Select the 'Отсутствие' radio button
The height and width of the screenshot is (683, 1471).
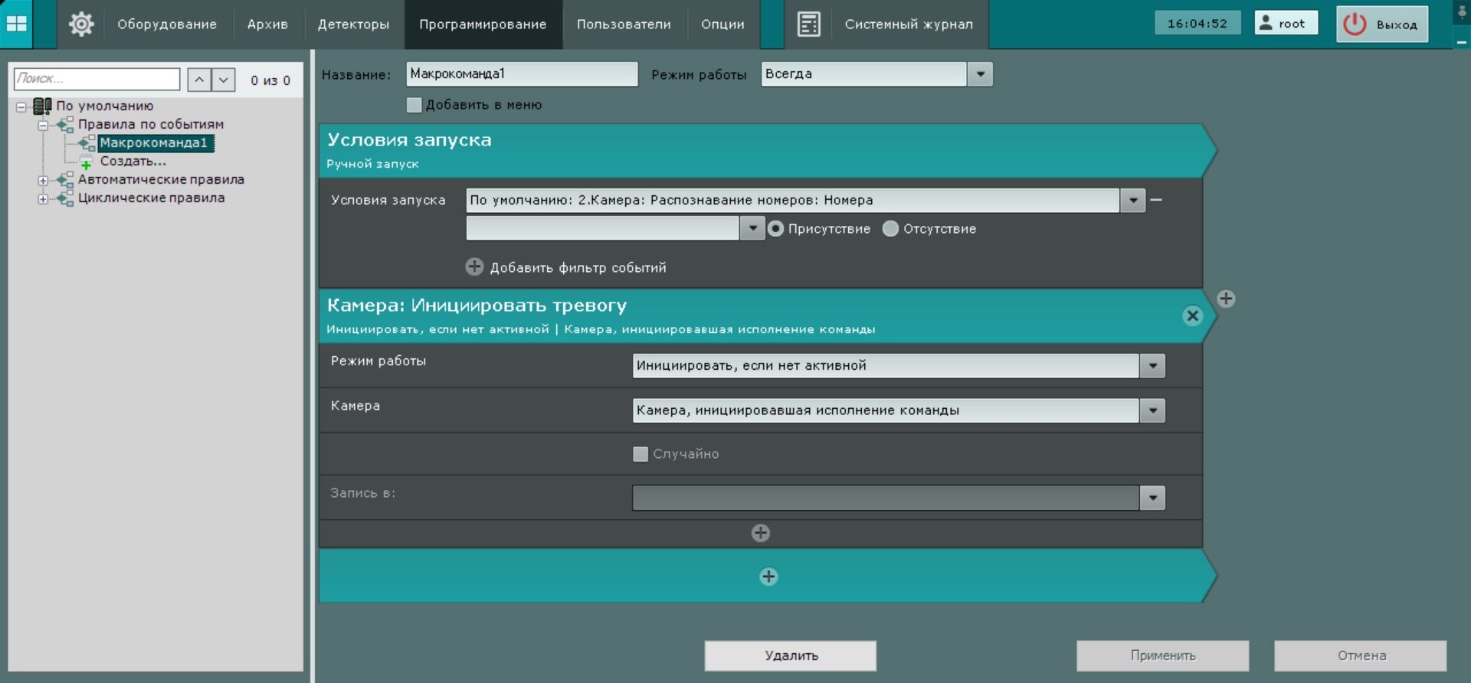click(890, 228)
